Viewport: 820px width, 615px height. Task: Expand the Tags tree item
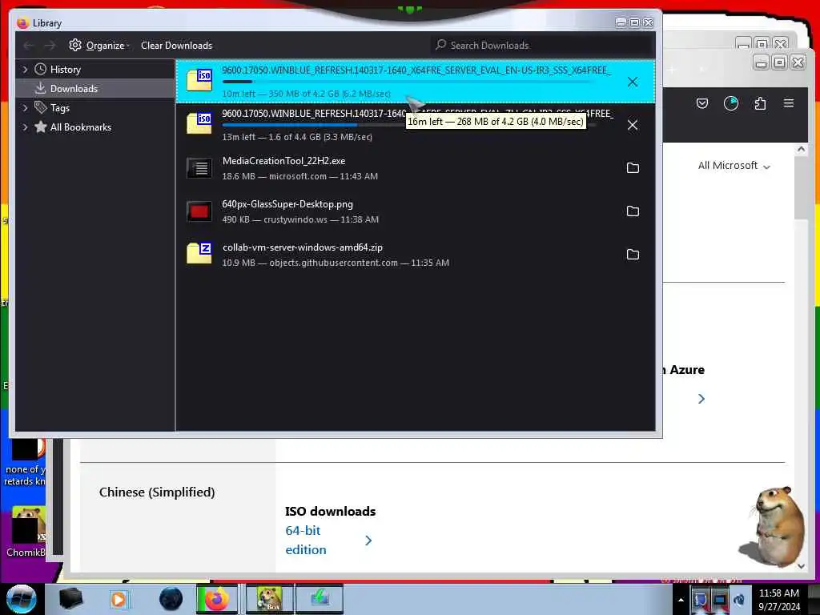(25, 108)
